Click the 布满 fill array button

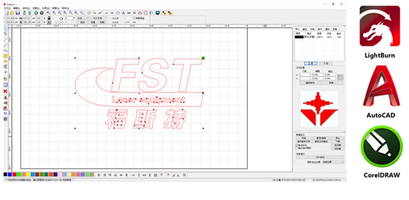(332, 83)
